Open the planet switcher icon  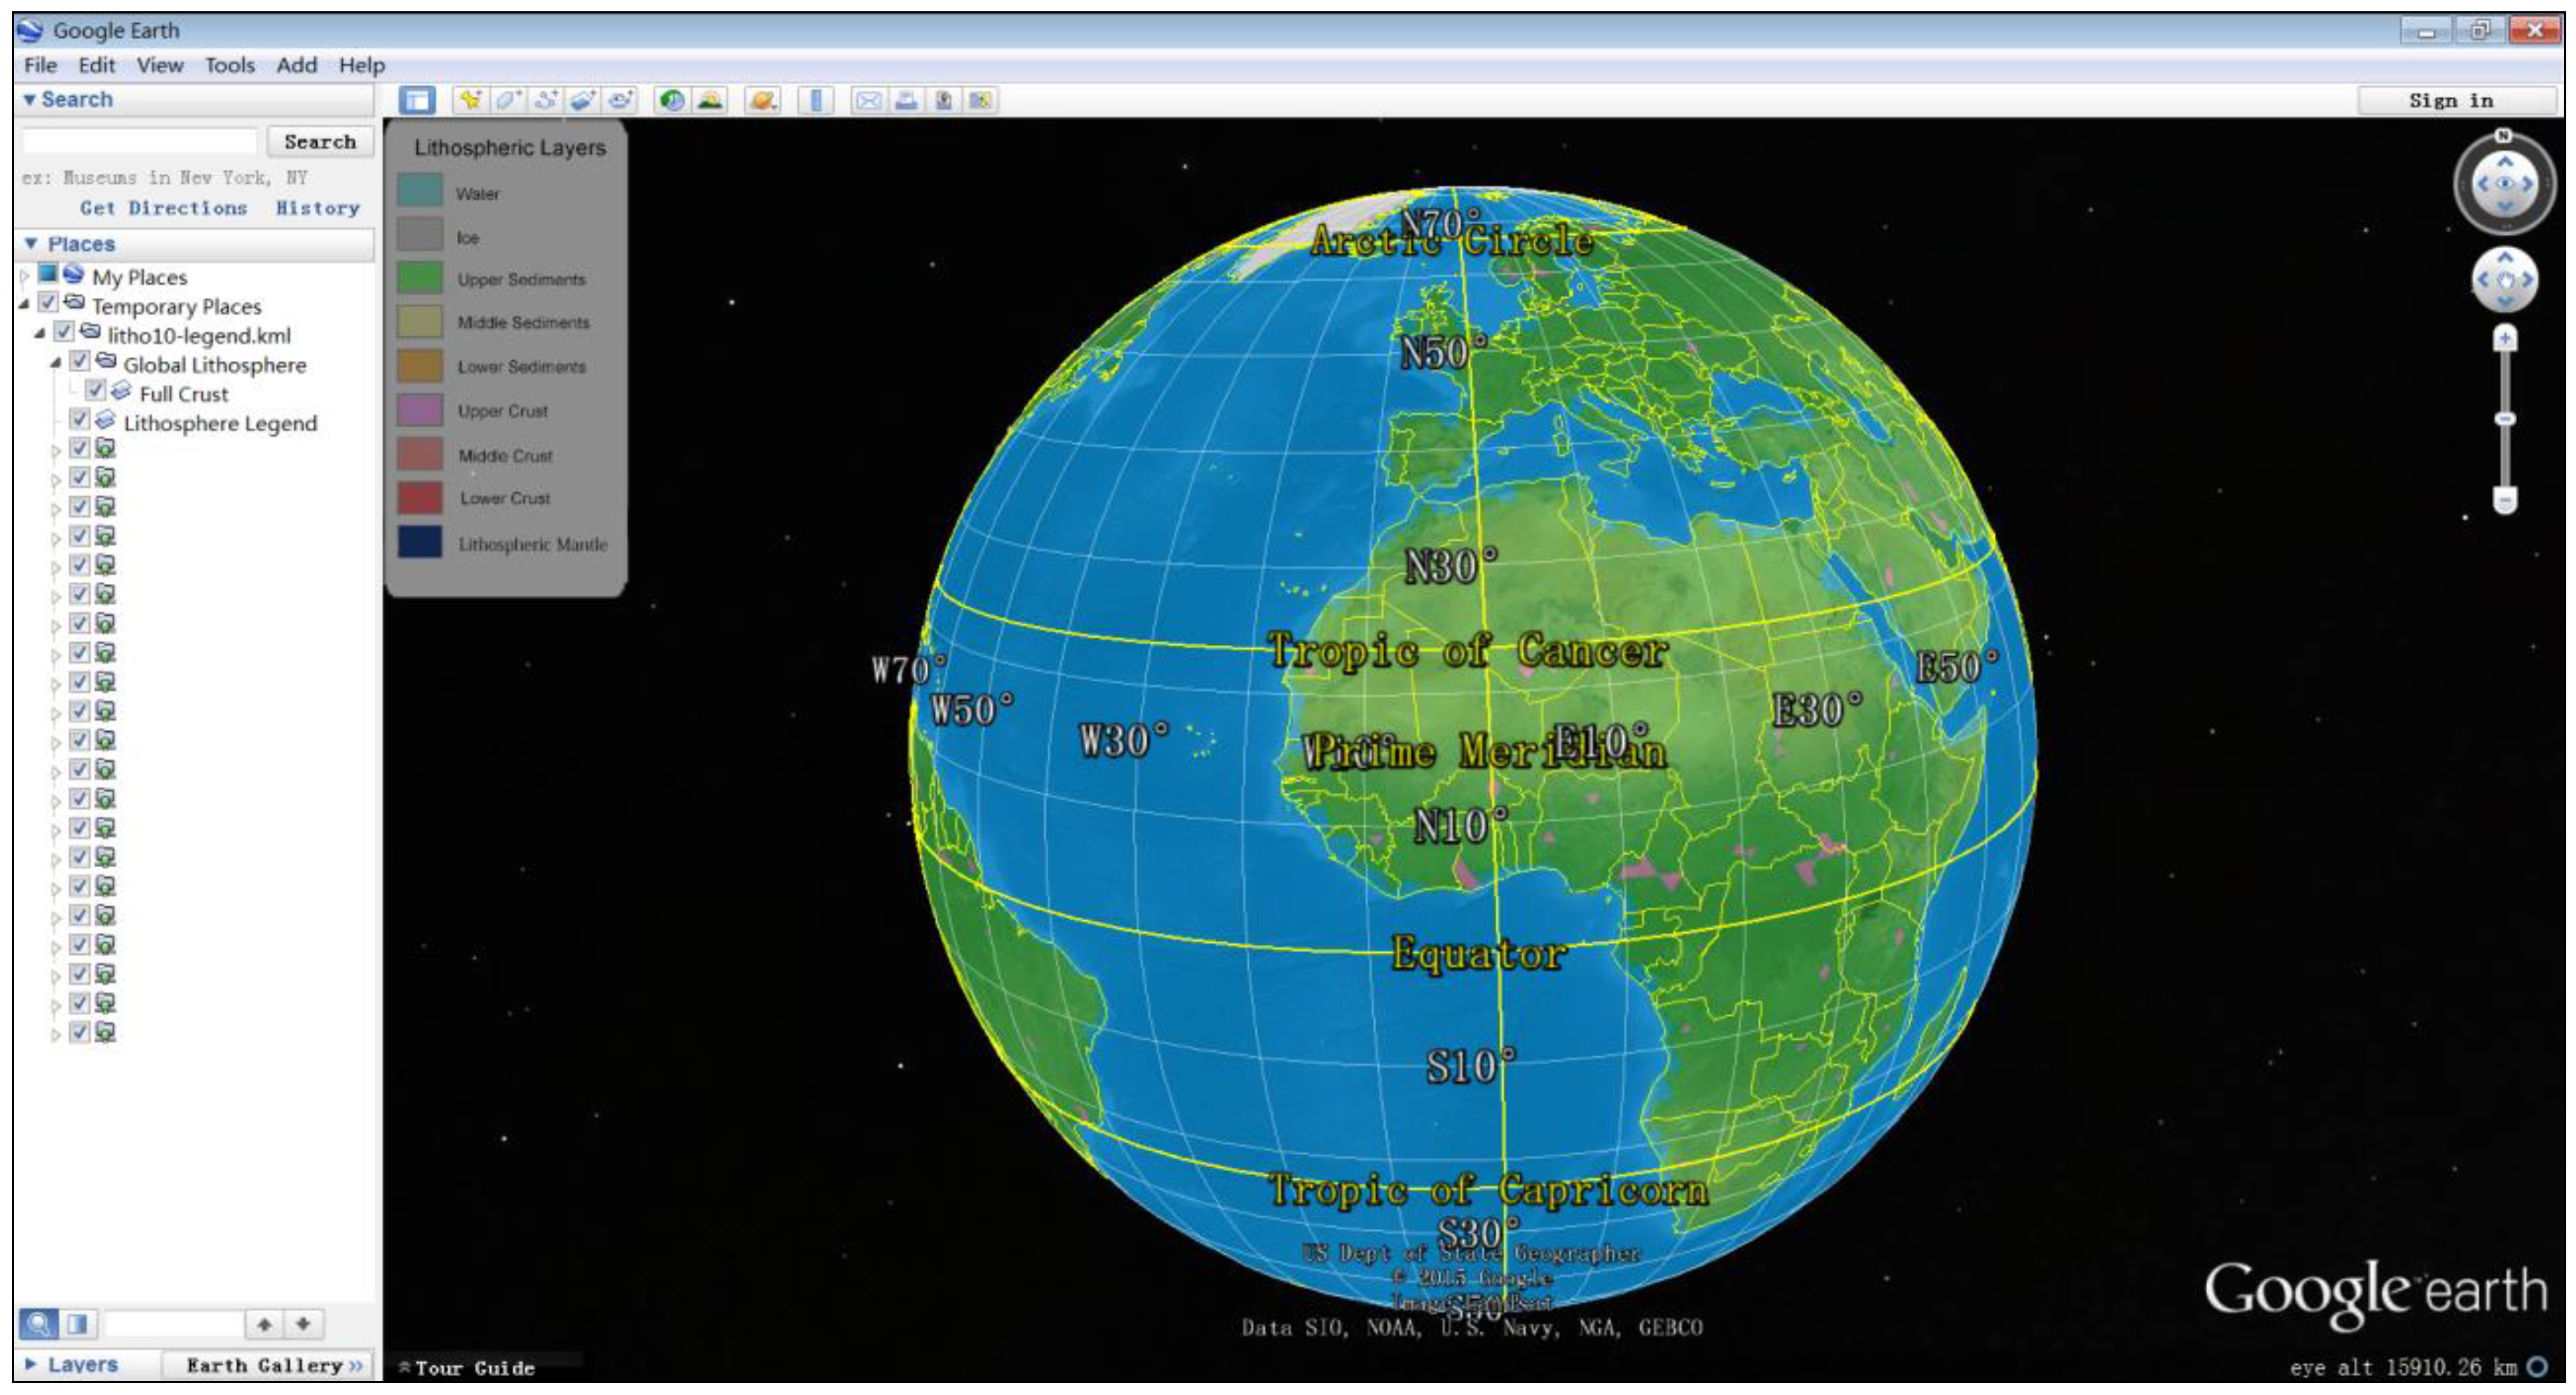tap(763, 100)
